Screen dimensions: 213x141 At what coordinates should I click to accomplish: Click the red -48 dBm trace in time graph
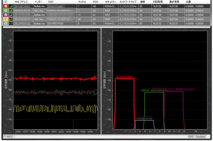pos(55,78)
